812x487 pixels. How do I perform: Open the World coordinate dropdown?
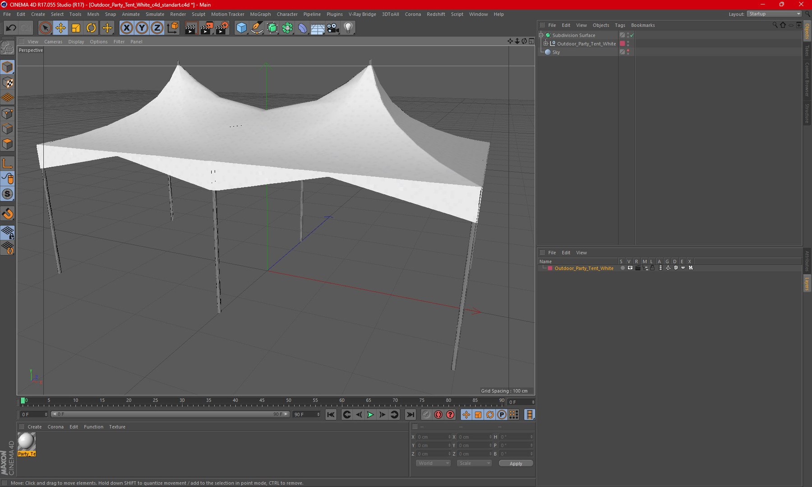[433, 464]
